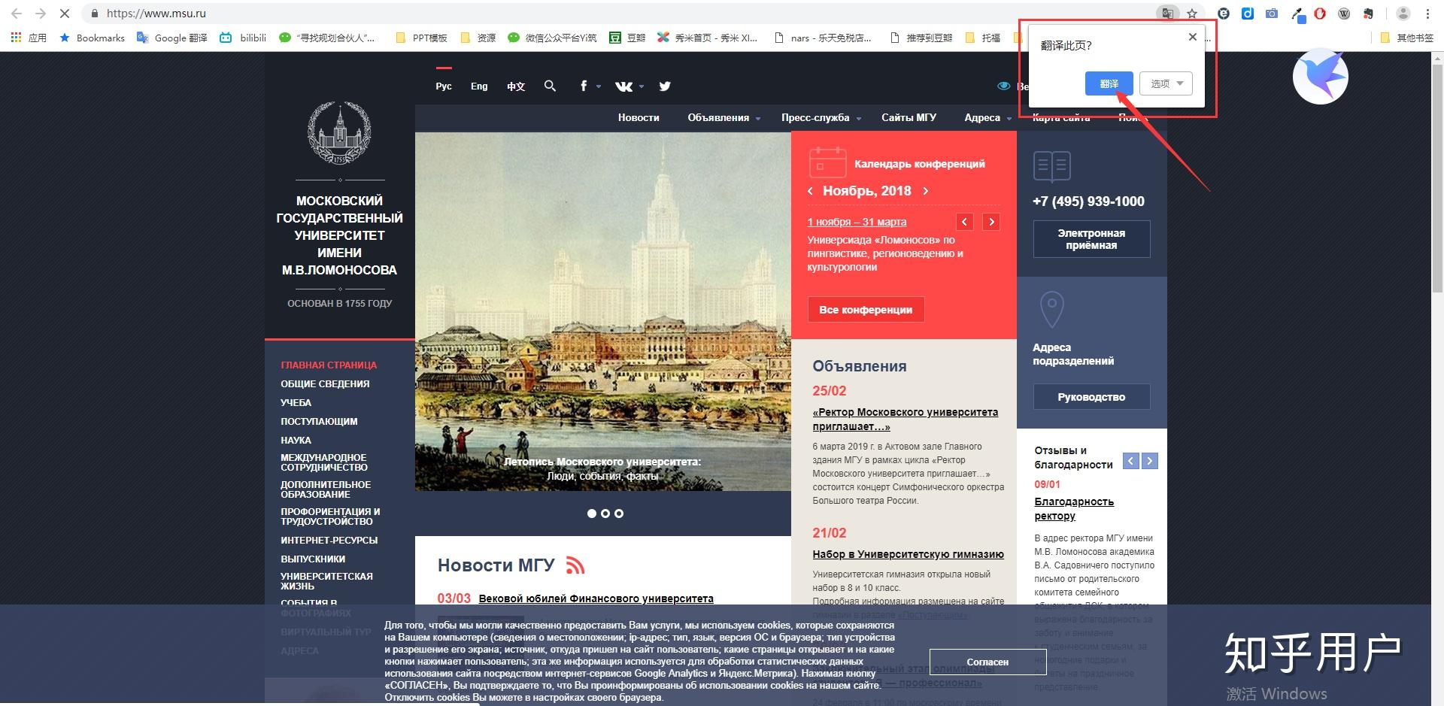1444x706 pixels.
Task: Click the RSS feed icon beside Новости МГУ
Action: click(575, 565)
